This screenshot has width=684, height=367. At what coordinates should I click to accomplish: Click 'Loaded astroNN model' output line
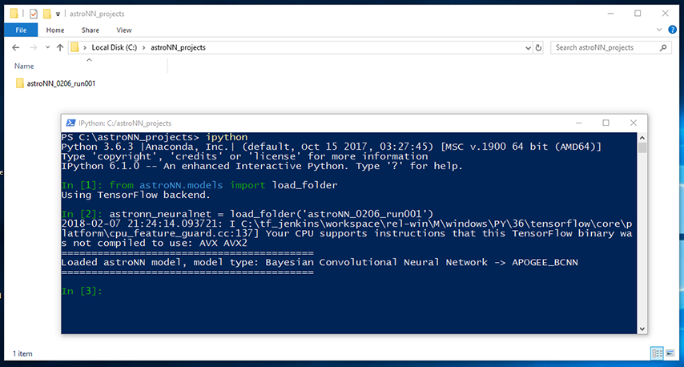320,262
